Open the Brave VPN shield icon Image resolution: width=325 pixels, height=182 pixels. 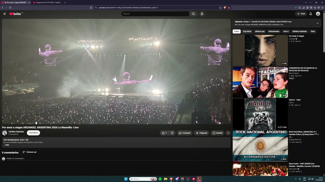tap(319, 8)
